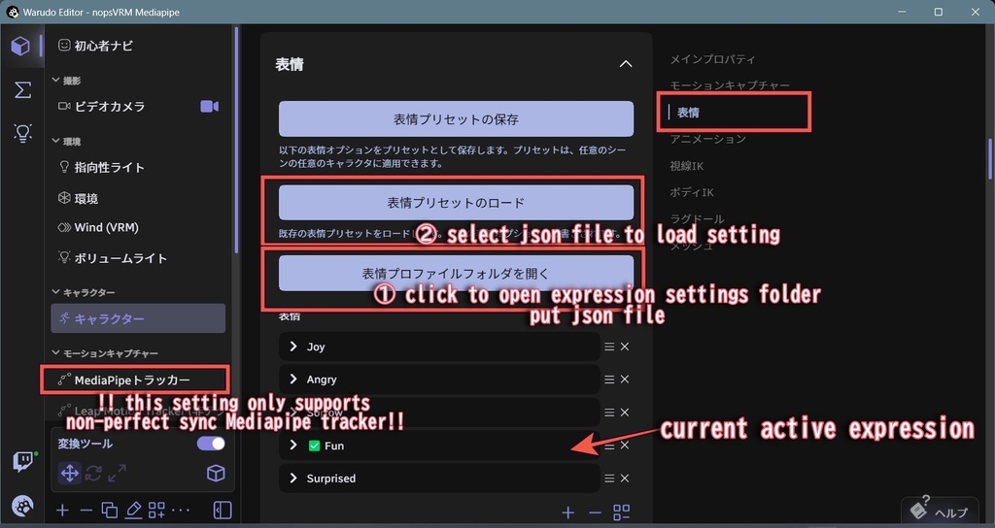Add a new asset with plus icon

pos(62,511)
